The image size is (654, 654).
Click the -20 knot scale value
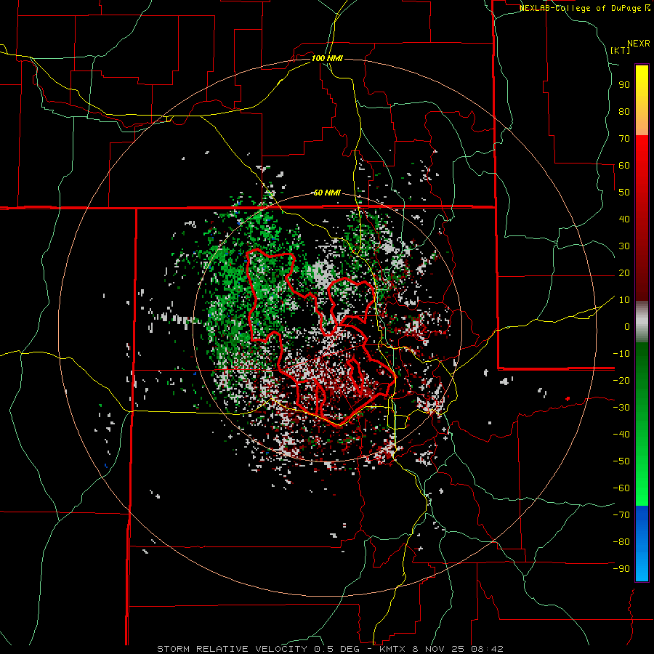[621, 381]
